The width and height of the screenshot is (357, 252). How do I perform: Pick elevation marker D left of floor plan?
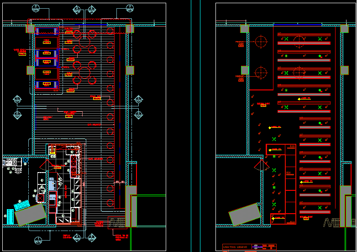(17, 114)
